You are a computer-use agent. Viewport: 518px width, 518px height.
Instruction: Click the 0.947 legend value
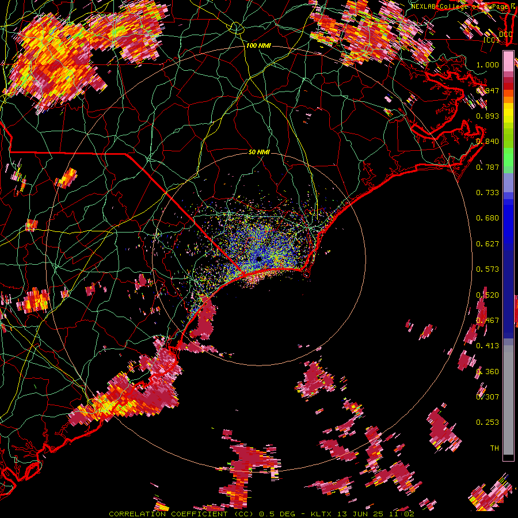click(487, 90)
